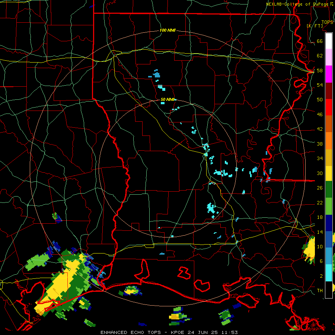The image size is (335, 335).
Task: Click the light blue 6 kft legend swatch
Action: click(x=329, y=256)
